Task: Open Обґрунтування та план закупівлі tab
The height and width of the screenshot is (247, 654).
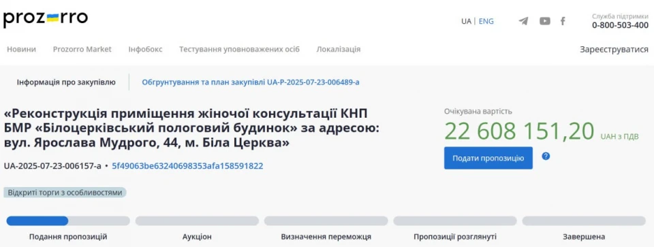Action: (251, 82)
